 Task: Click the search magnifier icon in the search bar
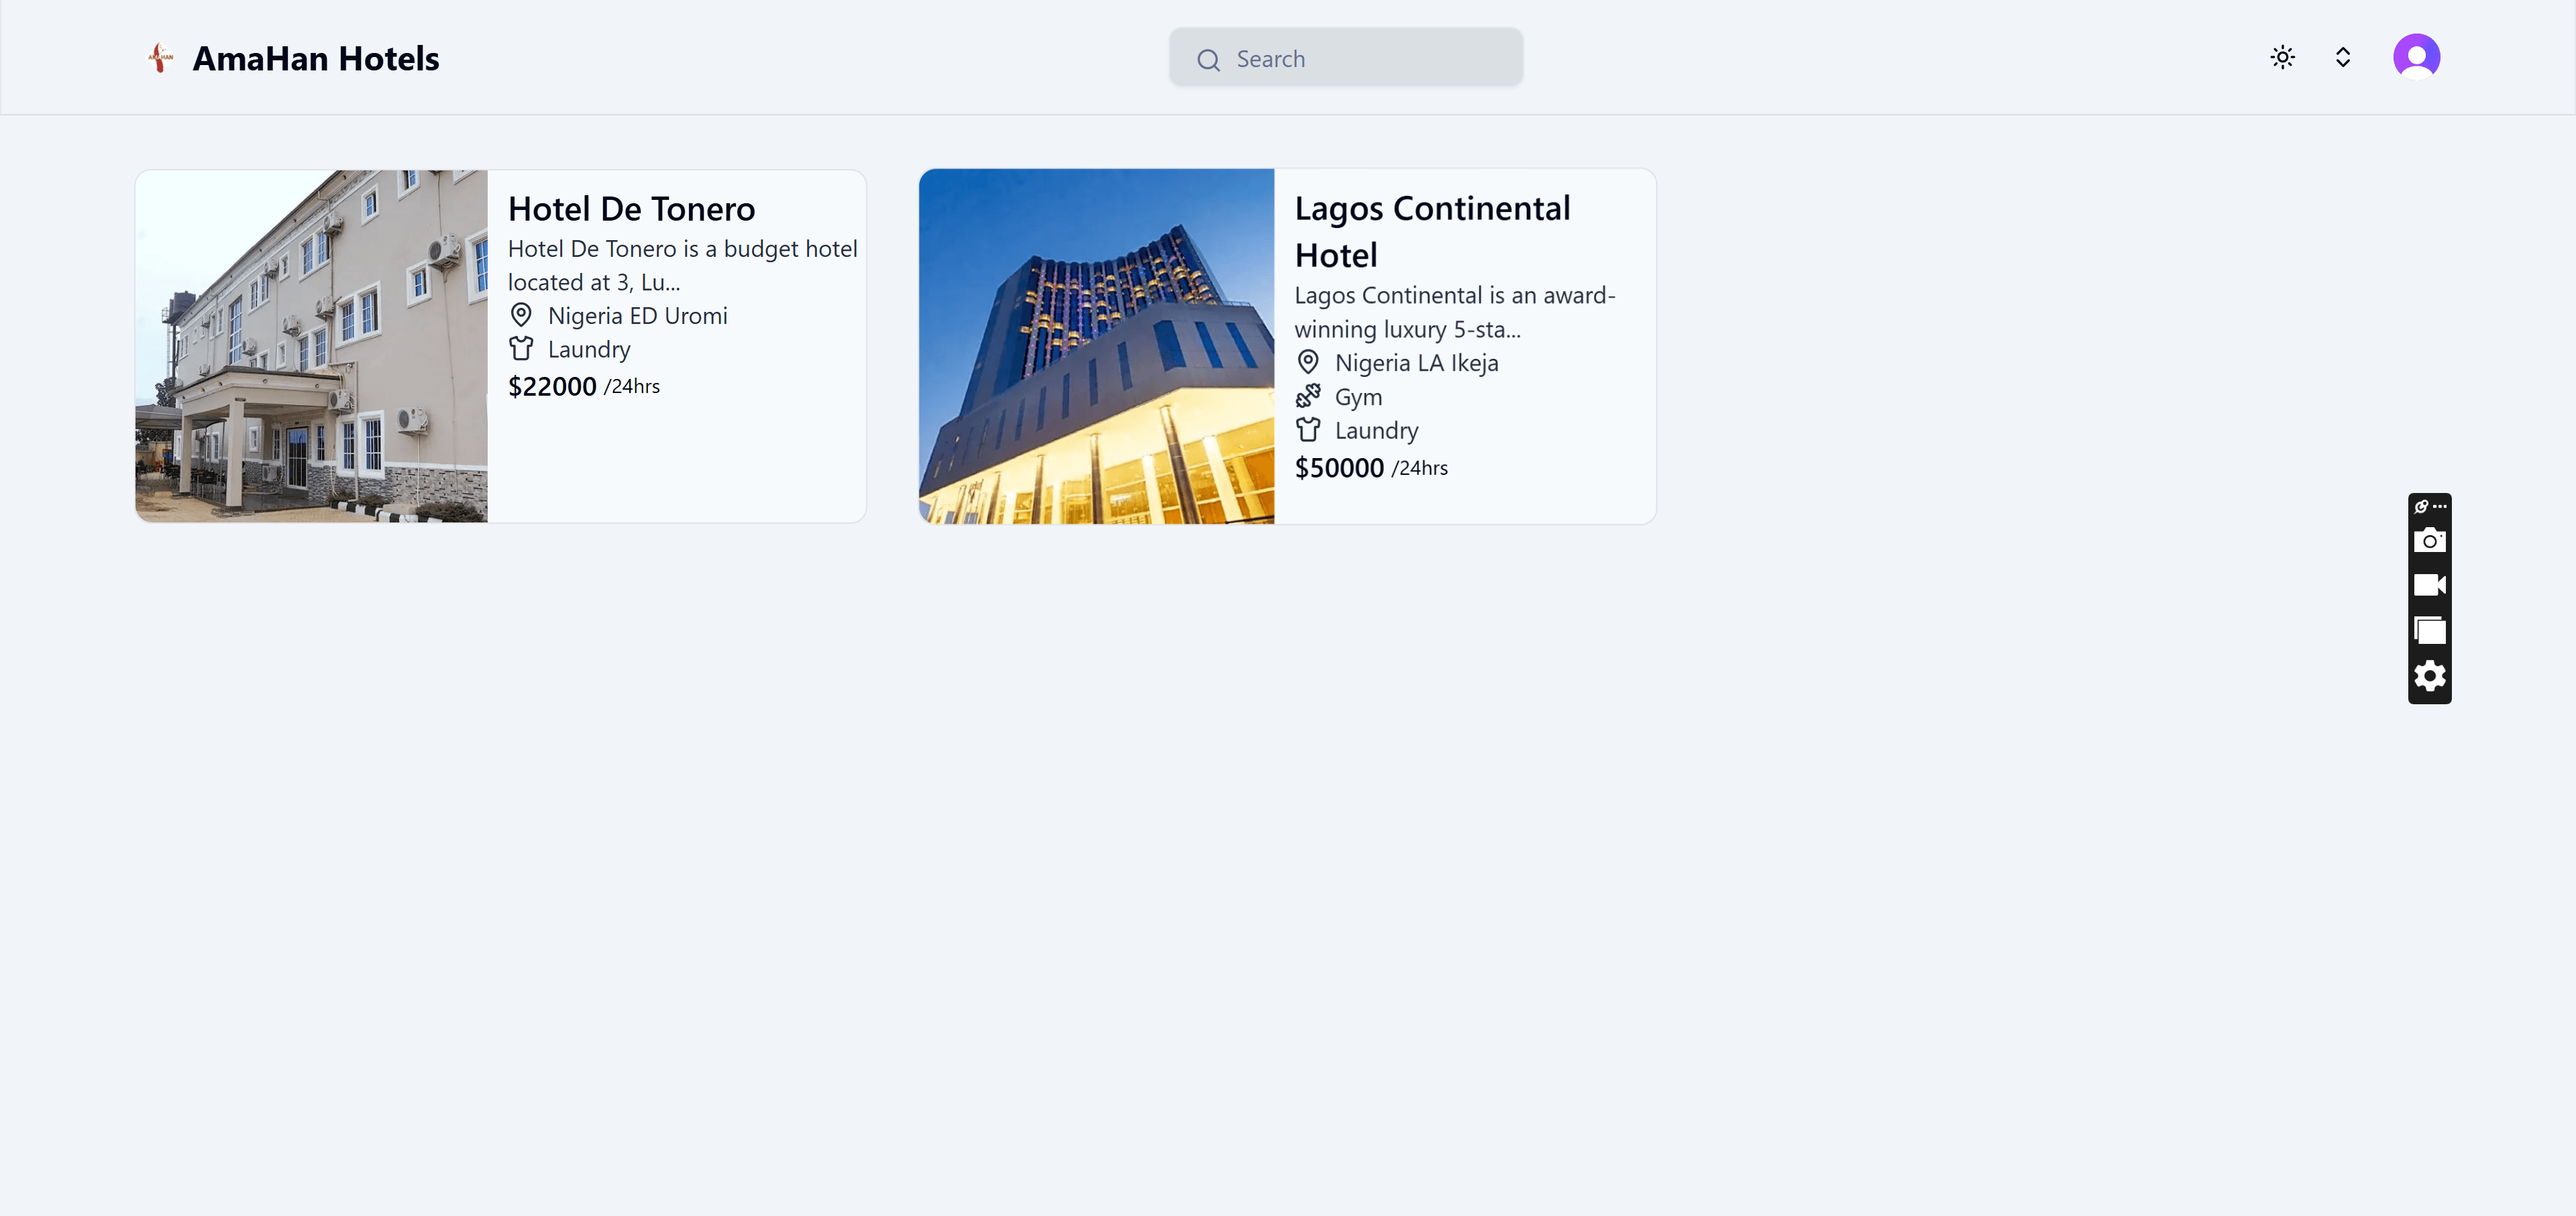point(1208,59)
